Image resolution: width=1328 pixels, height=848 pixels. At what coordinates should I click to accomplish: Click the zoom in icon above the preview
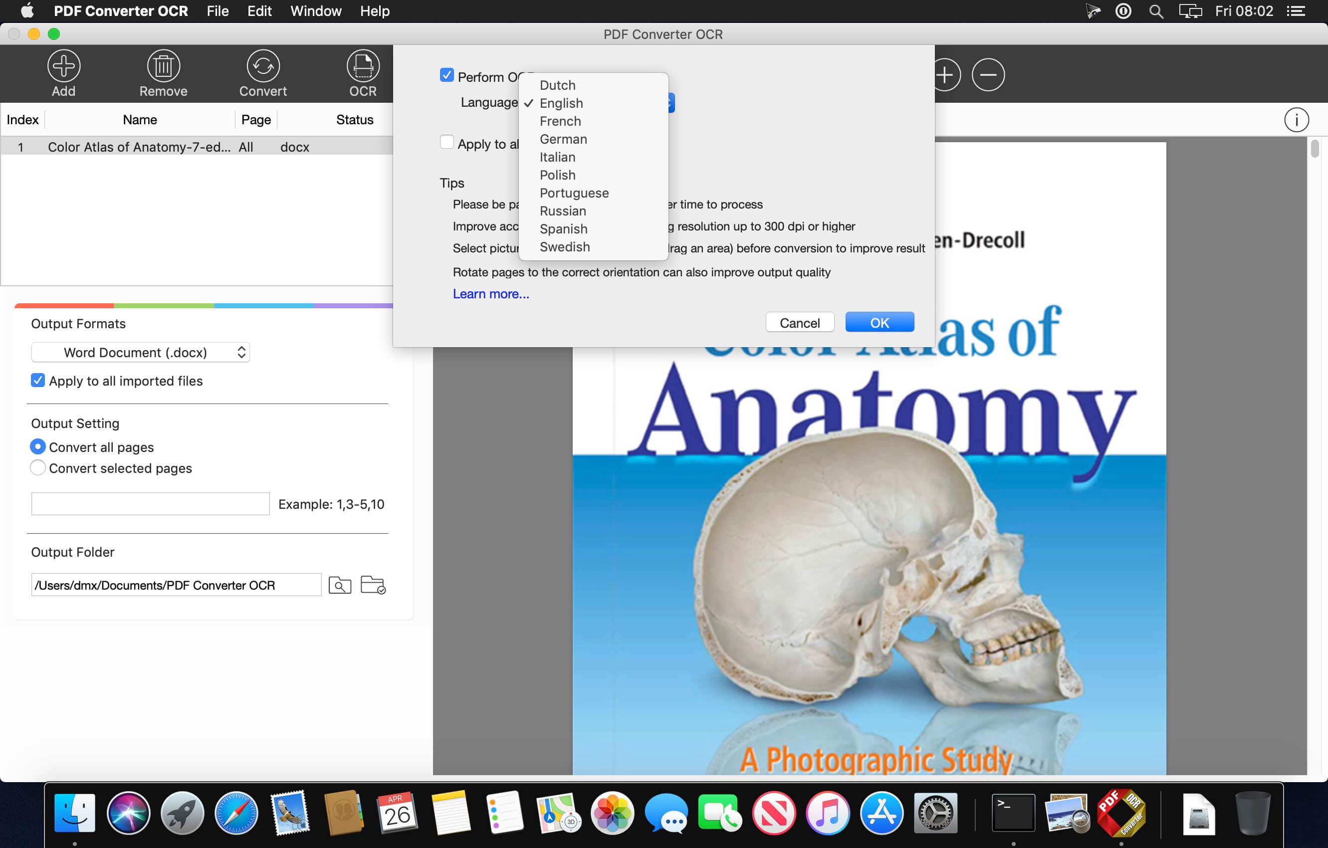pos(945,74)
